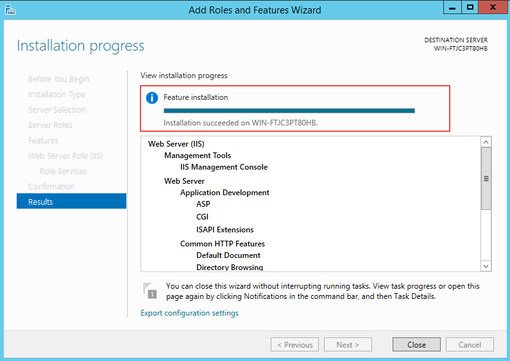Click the blue information icon
The image size is (510, 361).
click(152, 98)
